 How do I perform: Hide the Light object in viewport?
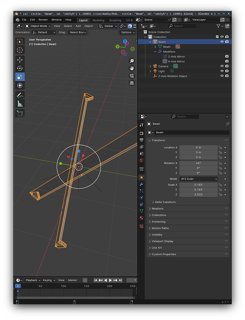coord(222,71)
